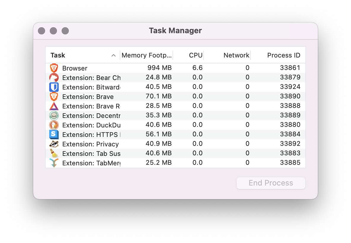Click process ID 33884
The height and width of the screenshot is (243, 351).
coord(290,134)
